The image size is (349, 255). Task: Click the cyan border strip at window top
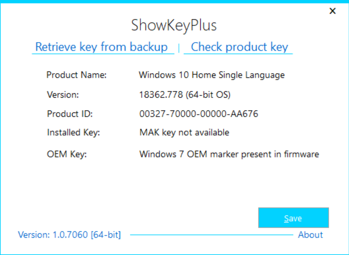(174, 1)
